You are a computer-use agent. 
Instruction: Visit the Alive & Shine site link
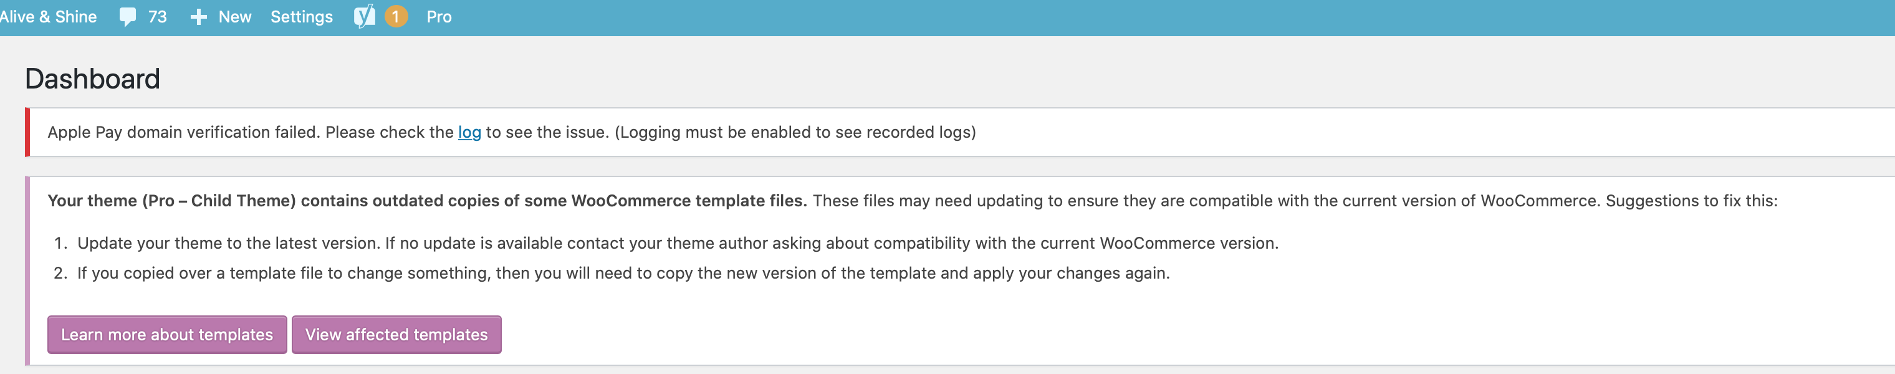coord(49,17)
